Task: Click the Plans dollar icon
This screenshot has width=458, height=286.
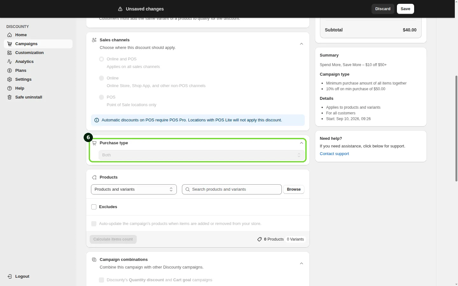Action: 10,71
